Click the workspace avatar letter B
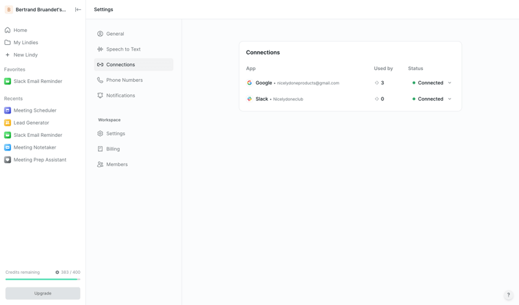The width and height of the screenshot is (519, 305). click(x=8, y=10)
